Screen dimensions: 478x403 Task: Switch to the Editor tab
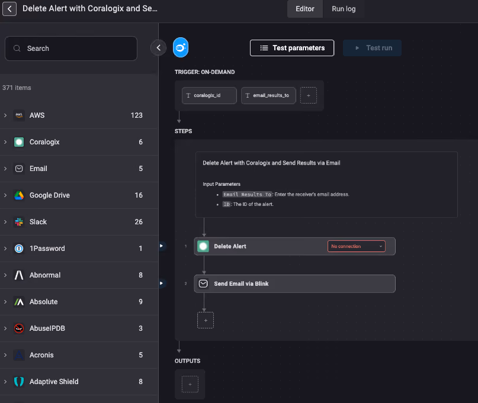pyautogui.click(x=305, y=9)
